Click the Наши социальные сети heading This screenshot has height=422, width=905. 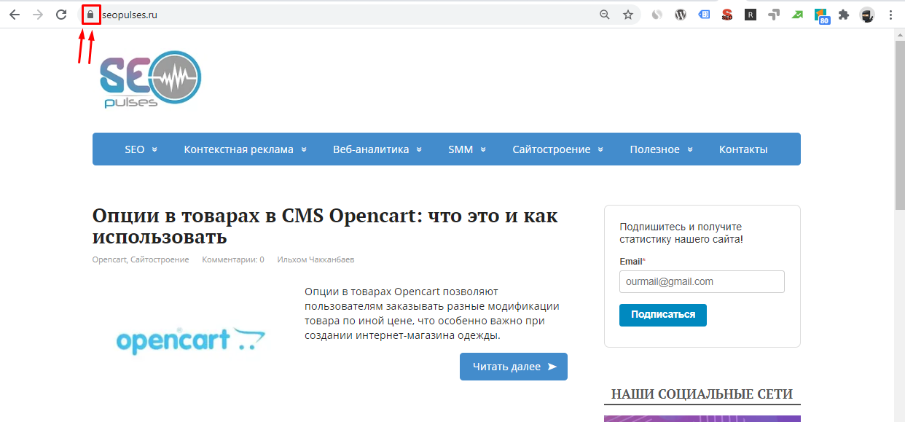(702, 394)
